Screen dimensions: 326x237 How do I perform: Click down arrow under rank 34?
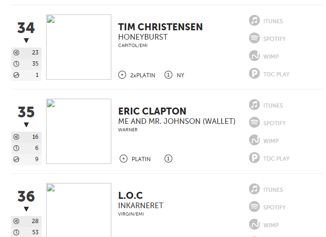click(26, 41)
